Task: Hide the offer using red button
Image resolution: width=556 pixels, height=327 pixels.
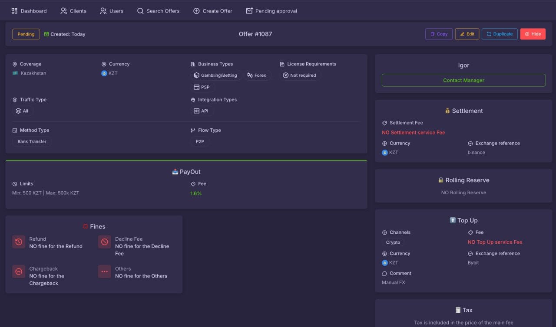Action: [x=533, y=34]
